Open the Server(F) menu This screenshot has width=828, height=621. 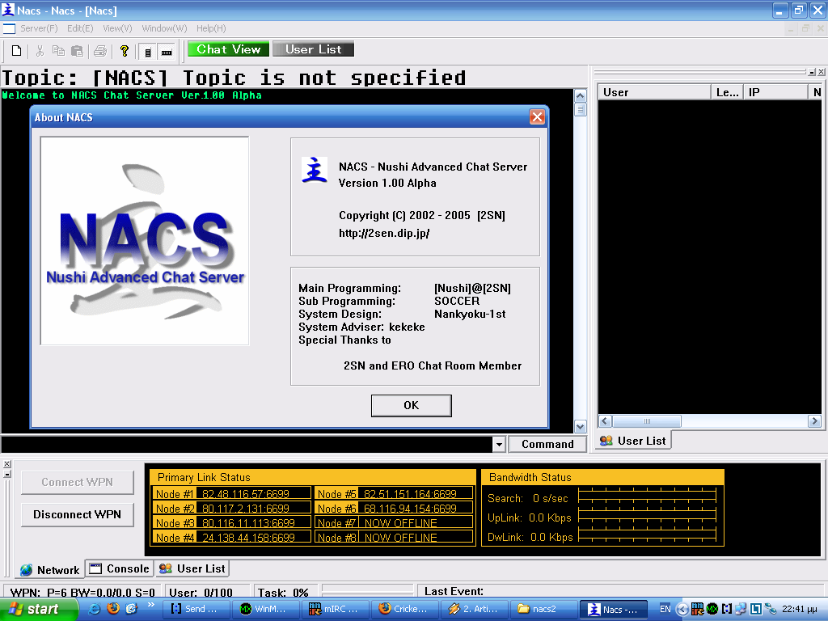[39, 28]
